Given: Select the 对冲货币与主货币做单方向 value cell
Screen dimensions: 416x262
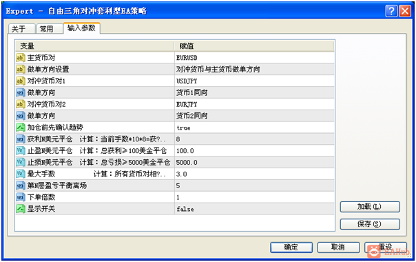Looking at the screenshot, I should tap(254, 70).
